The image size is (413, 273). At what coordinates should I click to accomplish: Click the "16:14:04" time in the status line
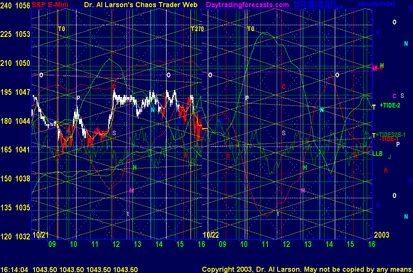click(14, 270)
